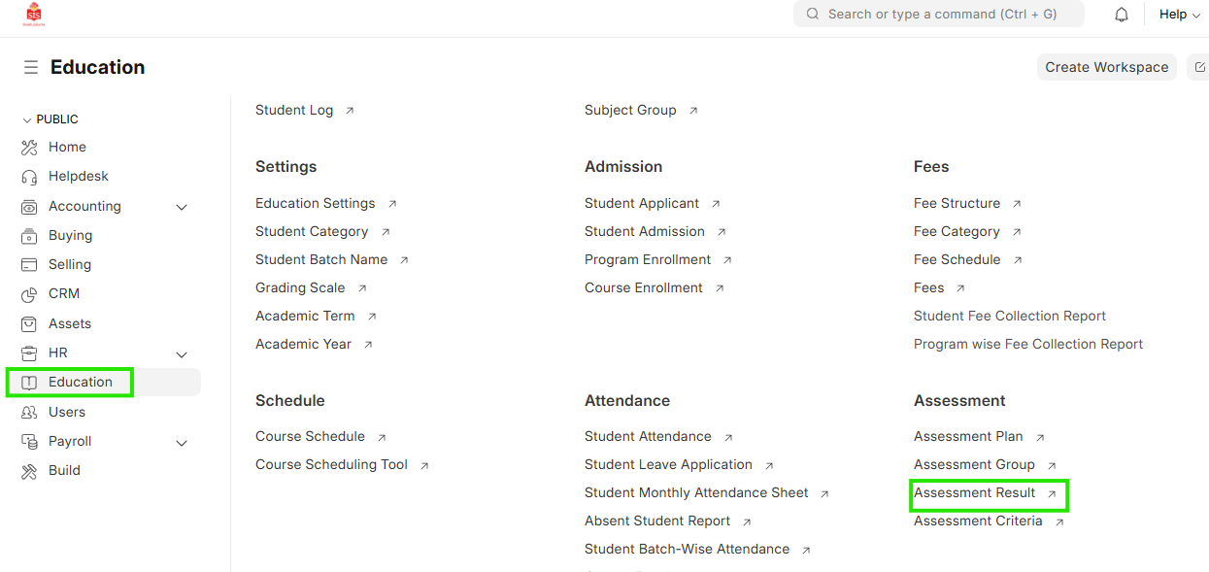Select Selling in the sidebar
Screen dimensions: 1209x572
(x=70, y=264)
